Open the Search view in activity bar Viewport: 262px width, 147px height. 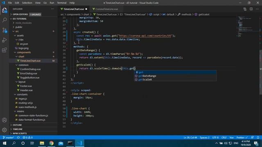click(5, 20)
